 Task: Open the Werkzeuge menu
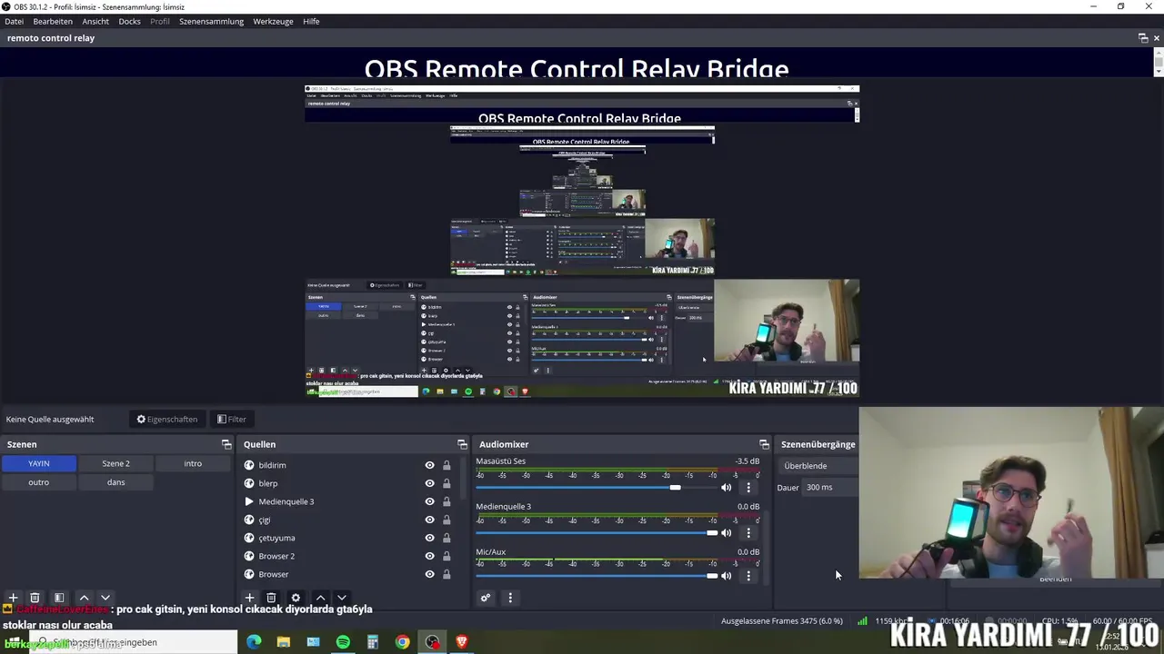point(273,21)
